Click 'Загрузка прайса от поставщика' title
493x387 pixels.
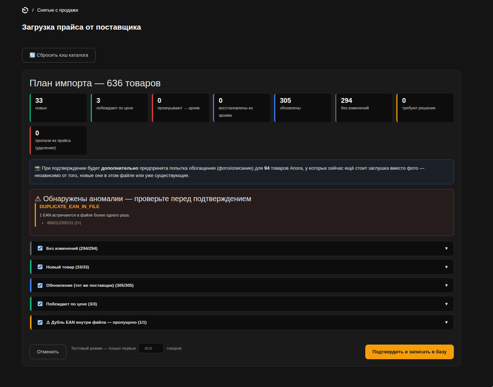(x=81, y=27)
